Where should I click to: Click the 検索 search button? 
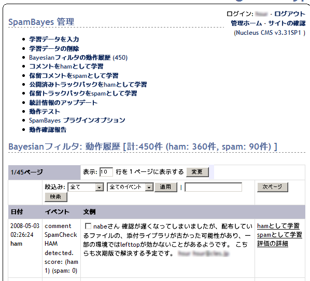tap(56, 197)
